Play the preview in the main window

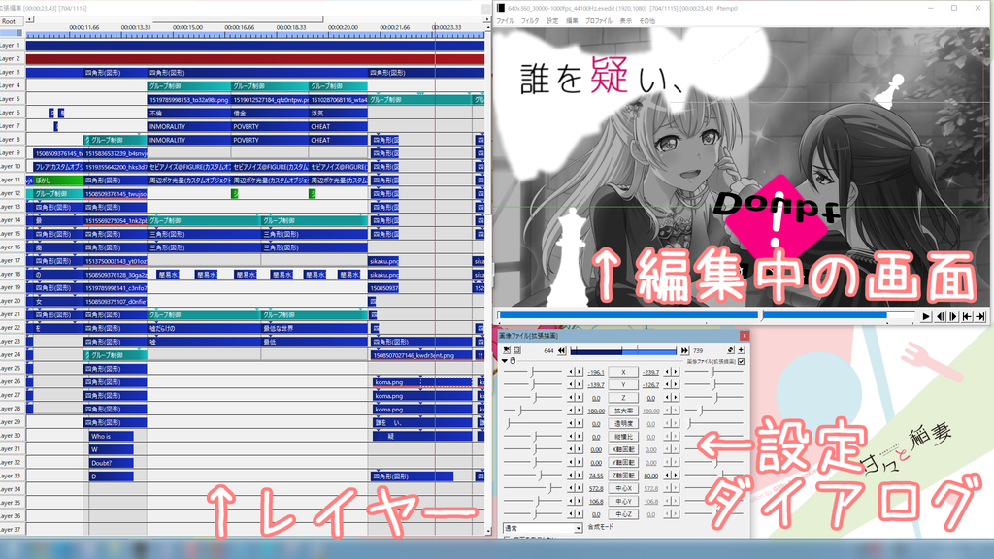click(x=925, y=316)
